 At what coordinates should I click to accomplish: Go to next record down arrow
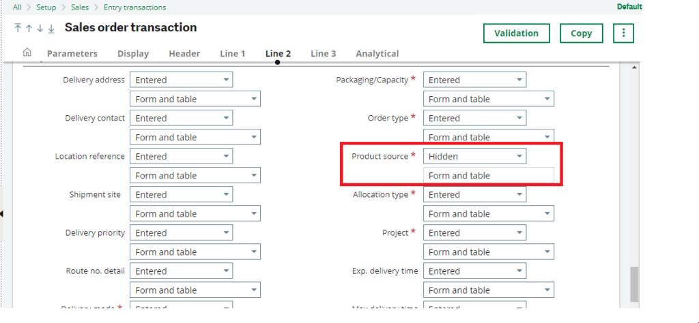40,29
